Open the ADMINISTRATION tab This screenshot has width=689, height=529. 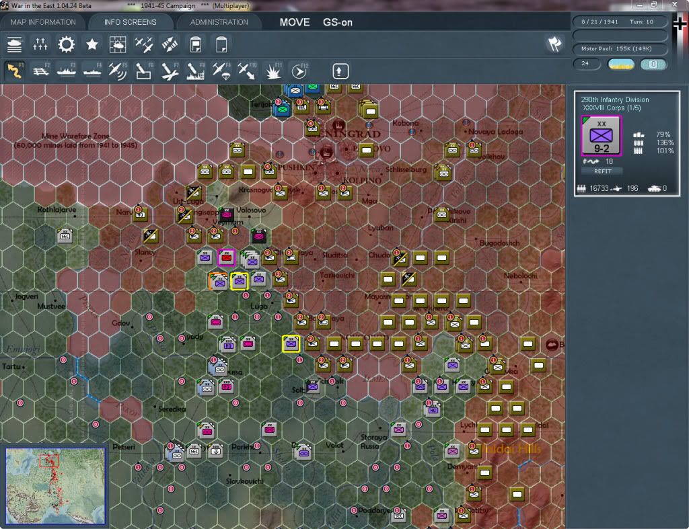point(219,22)
